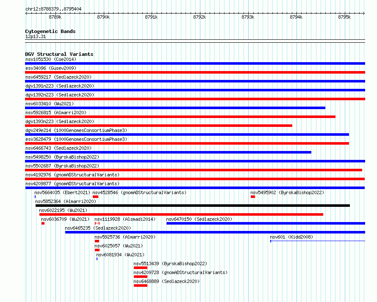The width and height of the screenshot is (377, 302).
Task: Open nsv1119928 (Alsmadi2014) label
Action: coord(125,219)
